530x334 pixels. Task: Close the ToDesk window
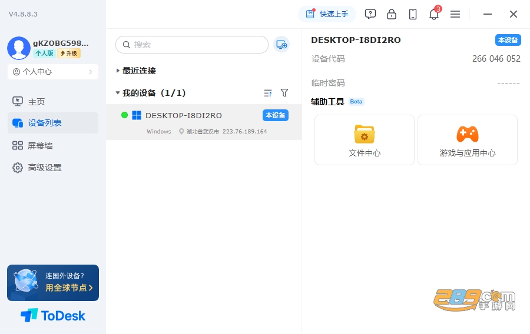pos(513,14)
